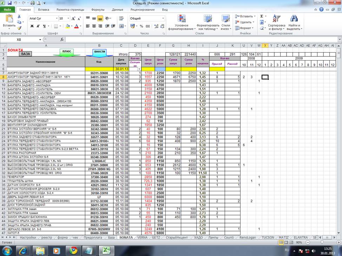The width and height of the screenshot is (342, 256).
Task: Apply thousands separator format (000)
Action: [x=148, y=26]
